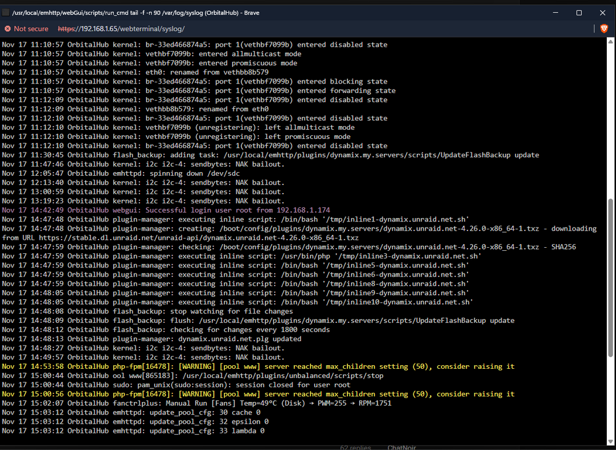Click the 'left allmulticast mode' log line
616x450 pixels.
pyautogui.click(x=179, y=127)
